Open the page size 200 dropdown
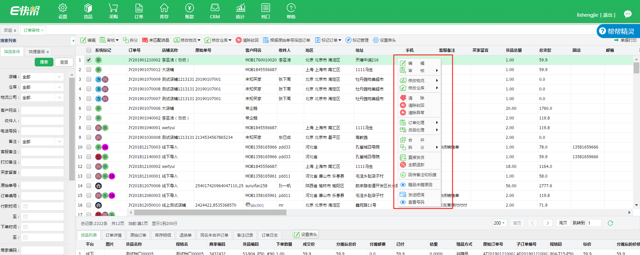Image resolution: width=640 pixels, height=255 pixels. [500, 223]
